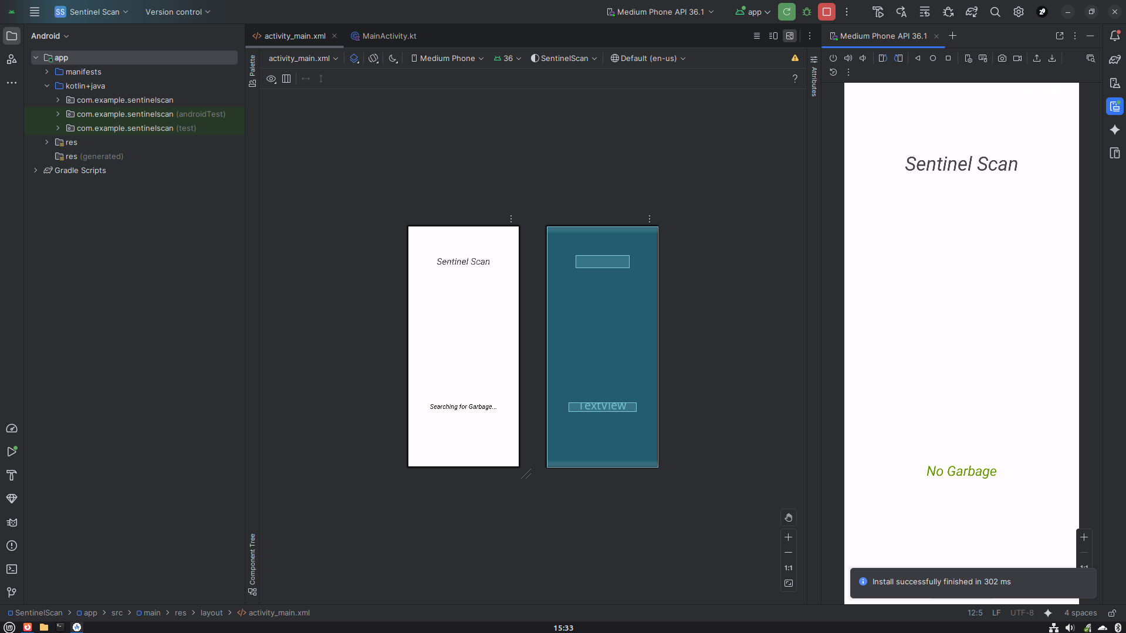Screen dimensions: 1126x633
Task: Open the Default (en-us) locale dropdown
Action: coord(648,58)
